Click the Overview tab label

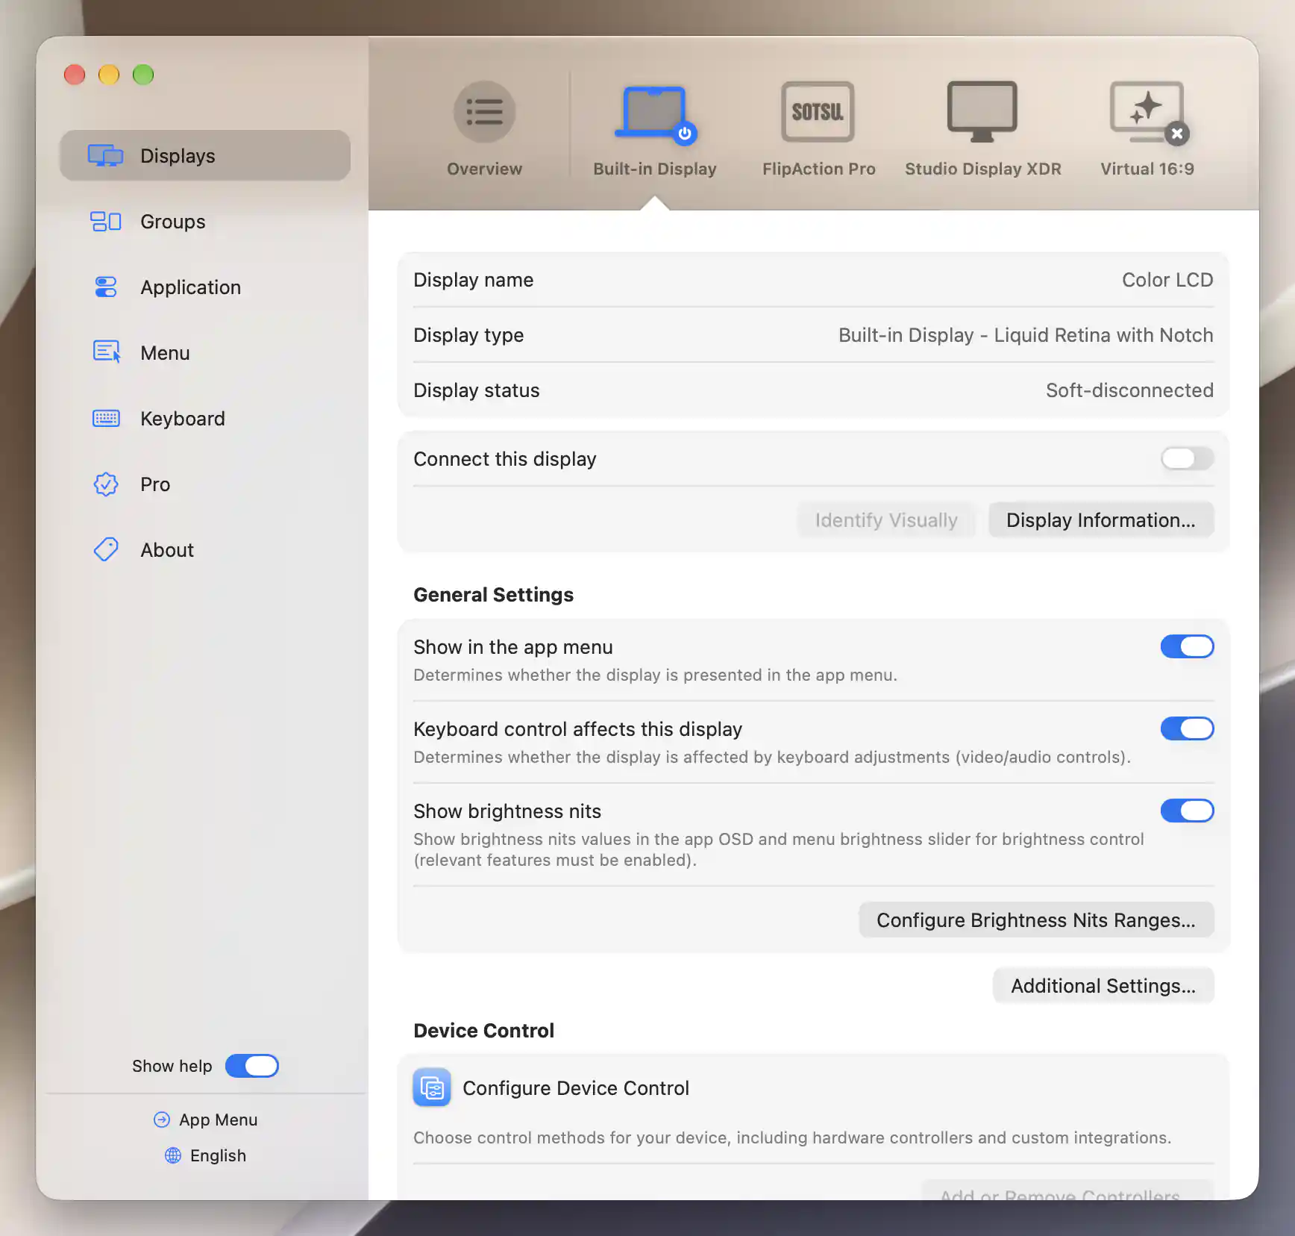484,169
